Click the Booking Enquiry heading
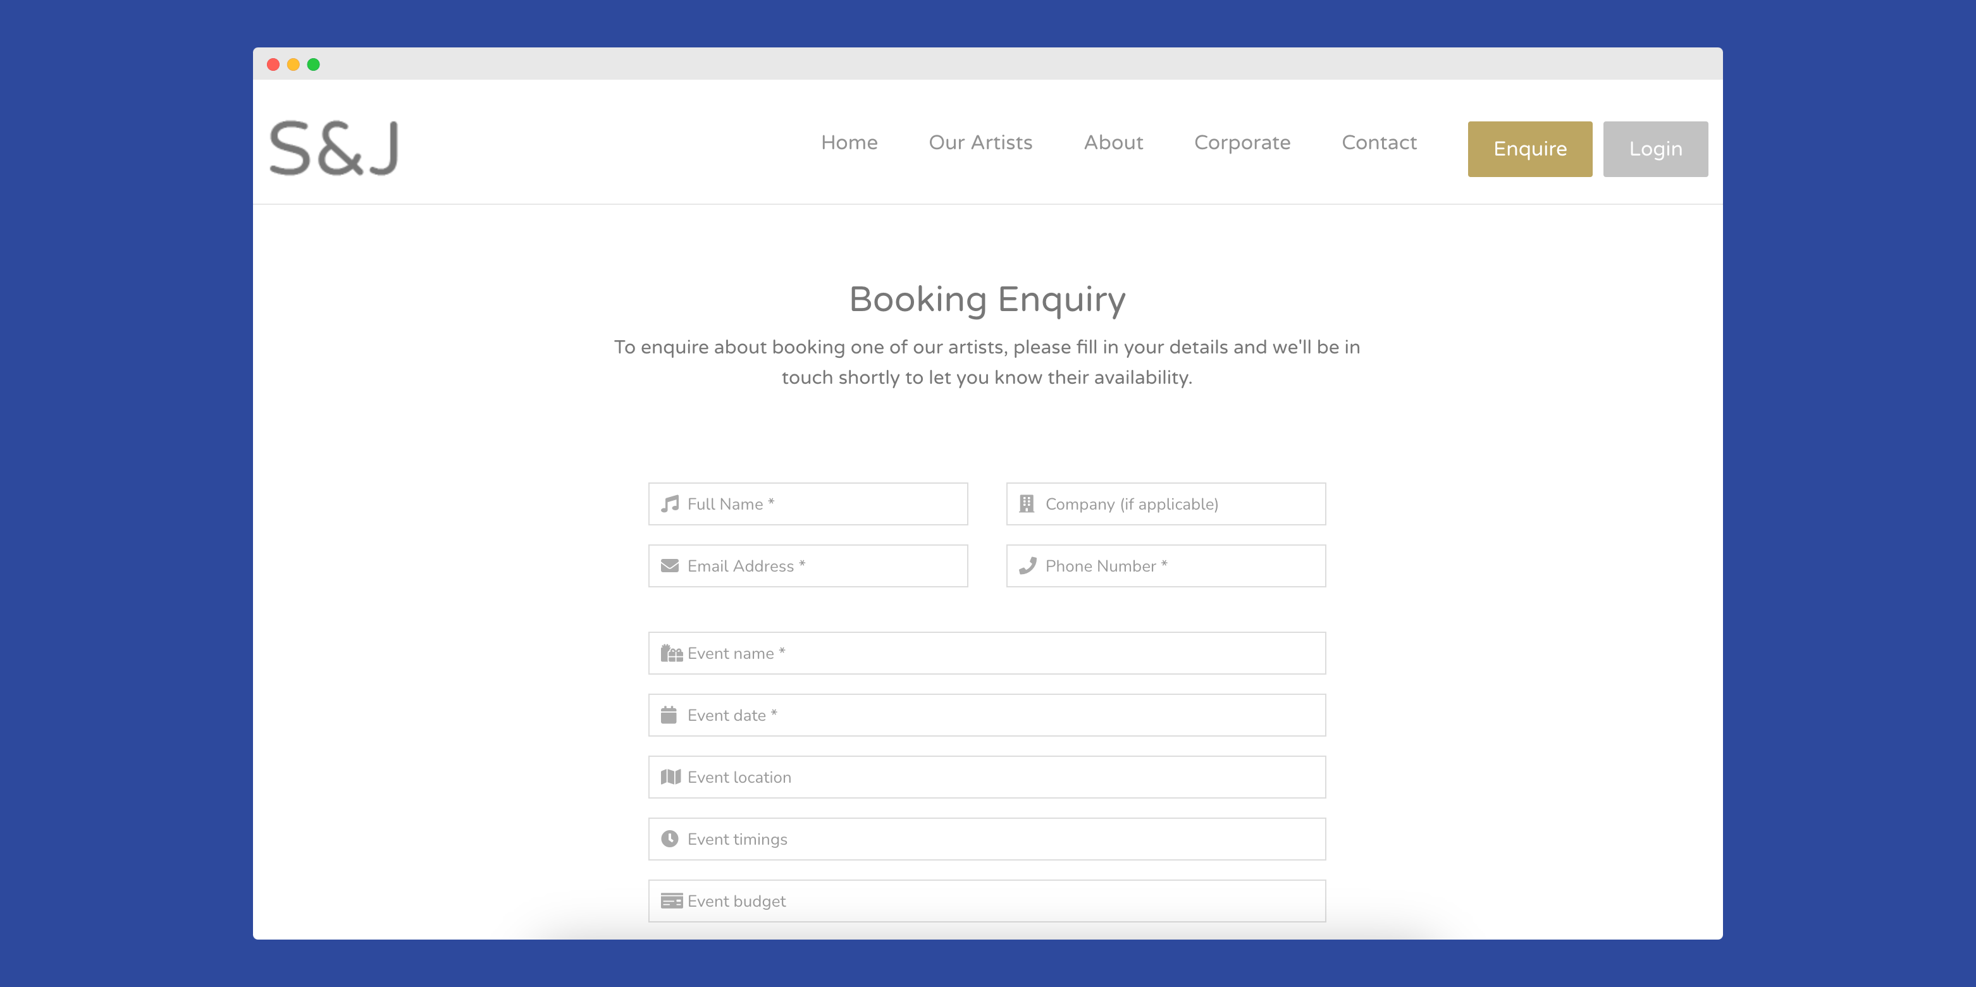 coord(987,300)
